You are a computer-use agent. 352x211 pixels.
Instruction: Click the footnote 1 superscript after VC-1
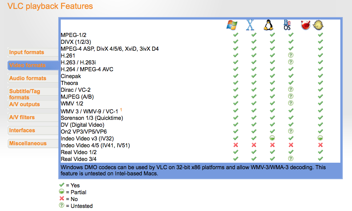(x=121, y=110)
